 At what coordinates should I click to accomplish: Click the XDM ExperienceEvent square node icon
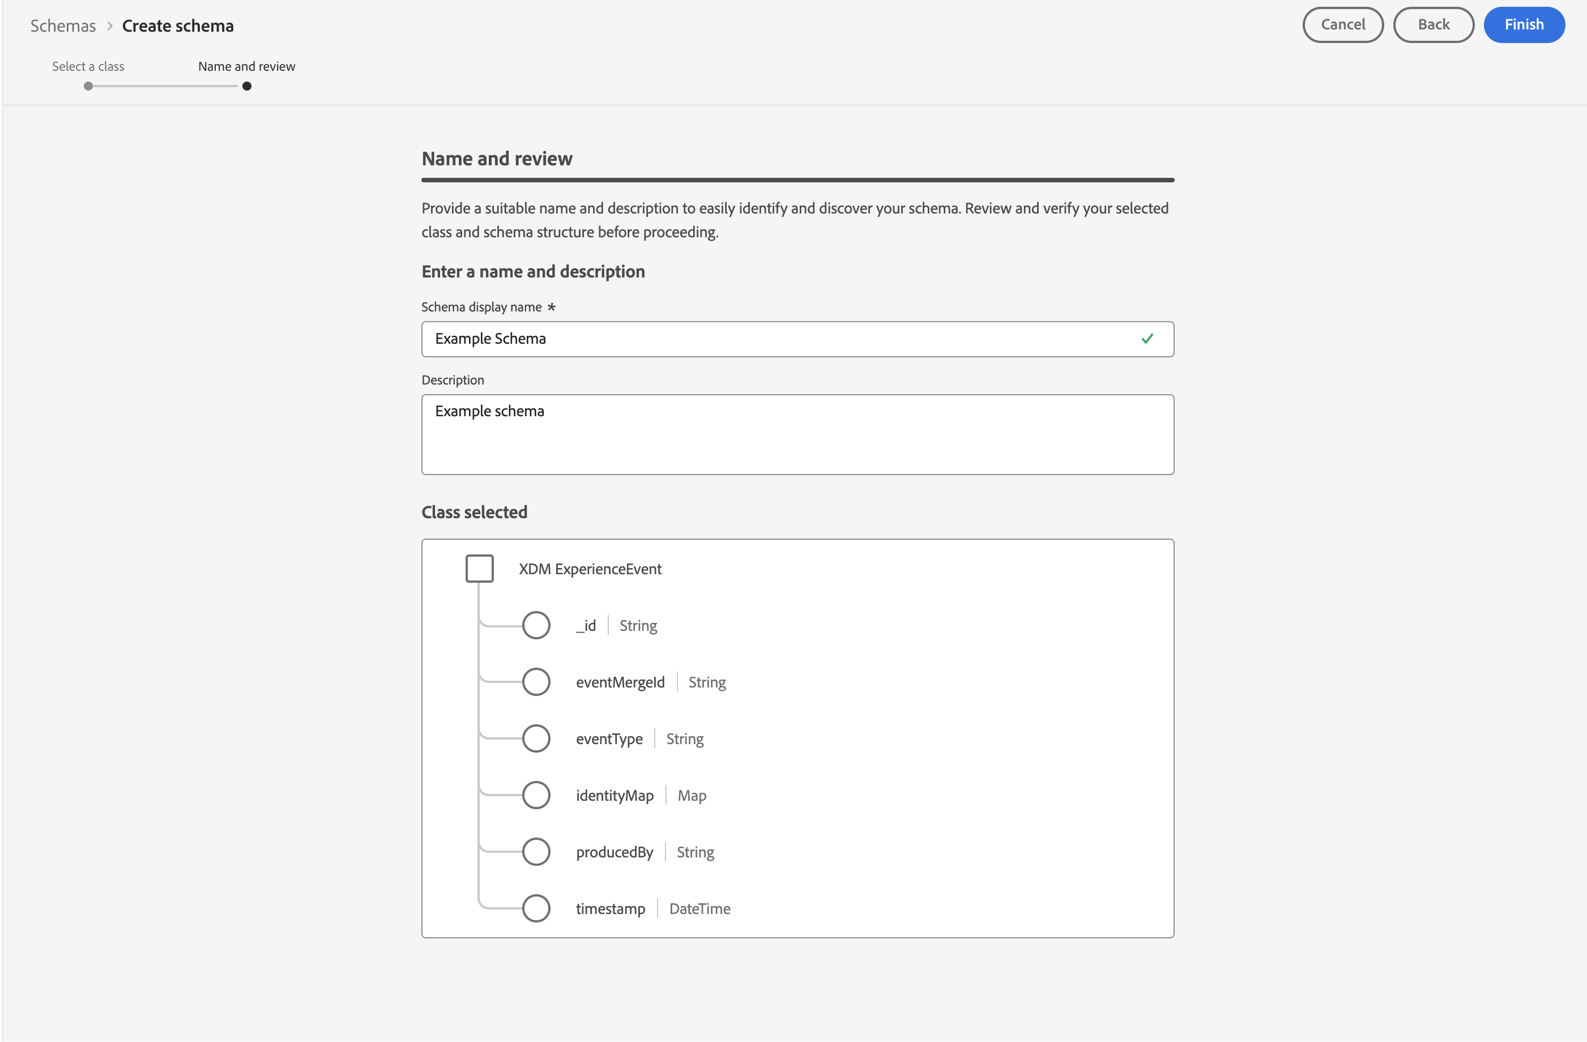coord(479,569)
